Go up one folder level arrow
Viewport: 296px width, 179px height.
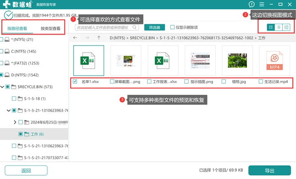pos(99,38)
